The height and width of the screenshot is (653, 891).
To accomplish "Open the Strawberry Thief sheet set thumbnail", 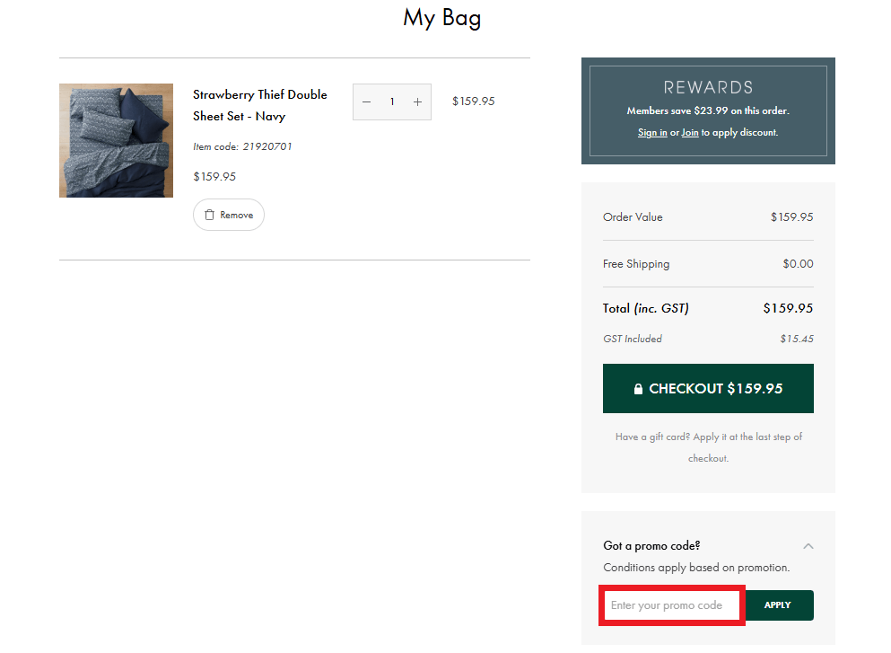I will pos(116,140).
